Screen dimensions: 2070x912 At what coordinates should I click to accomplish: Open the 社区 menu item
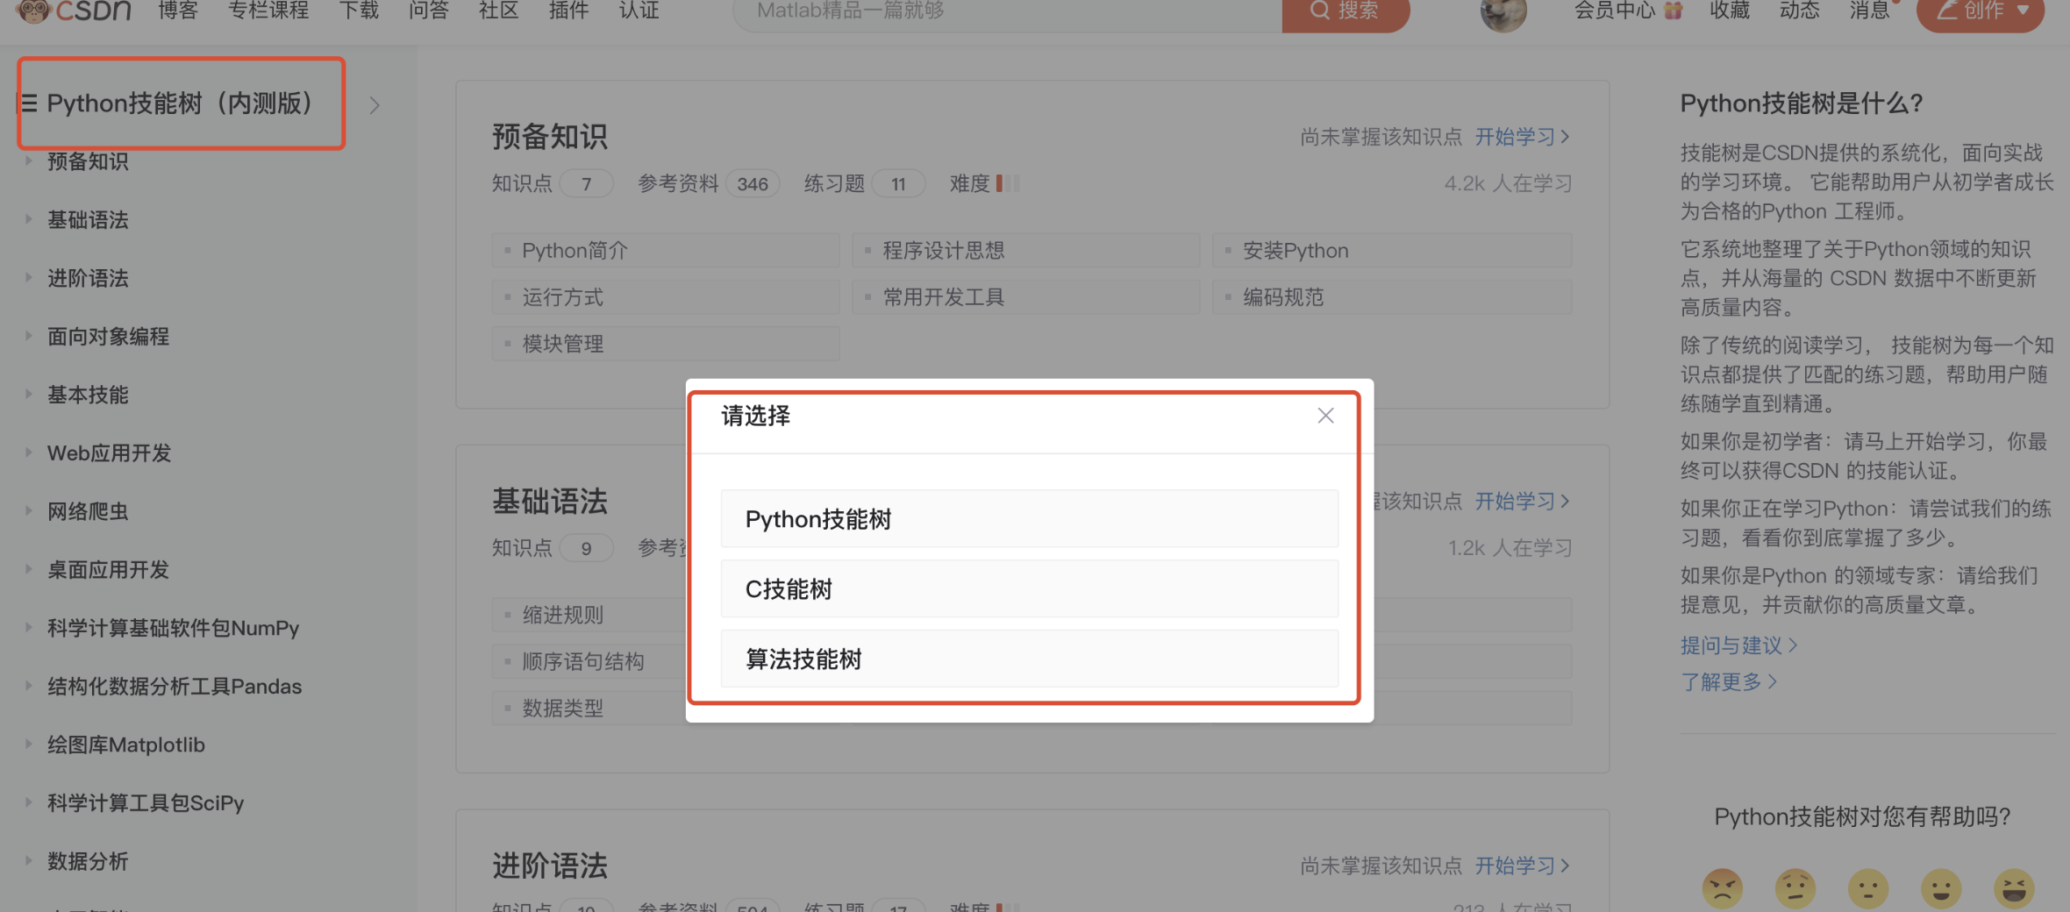pos(499,11)
